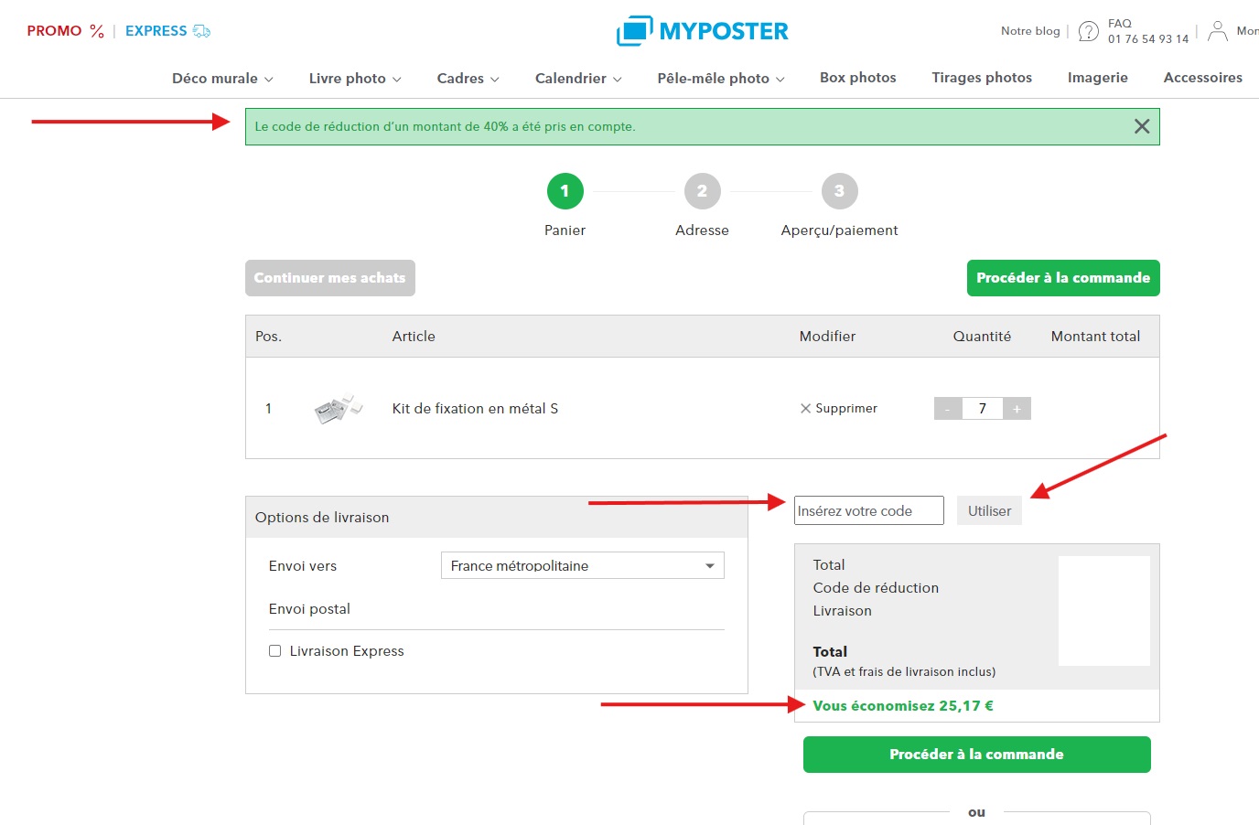This screenshot has width=1259, height=825.
Task: Expand the Déco murale menu
Action: (x=222, y=79)
